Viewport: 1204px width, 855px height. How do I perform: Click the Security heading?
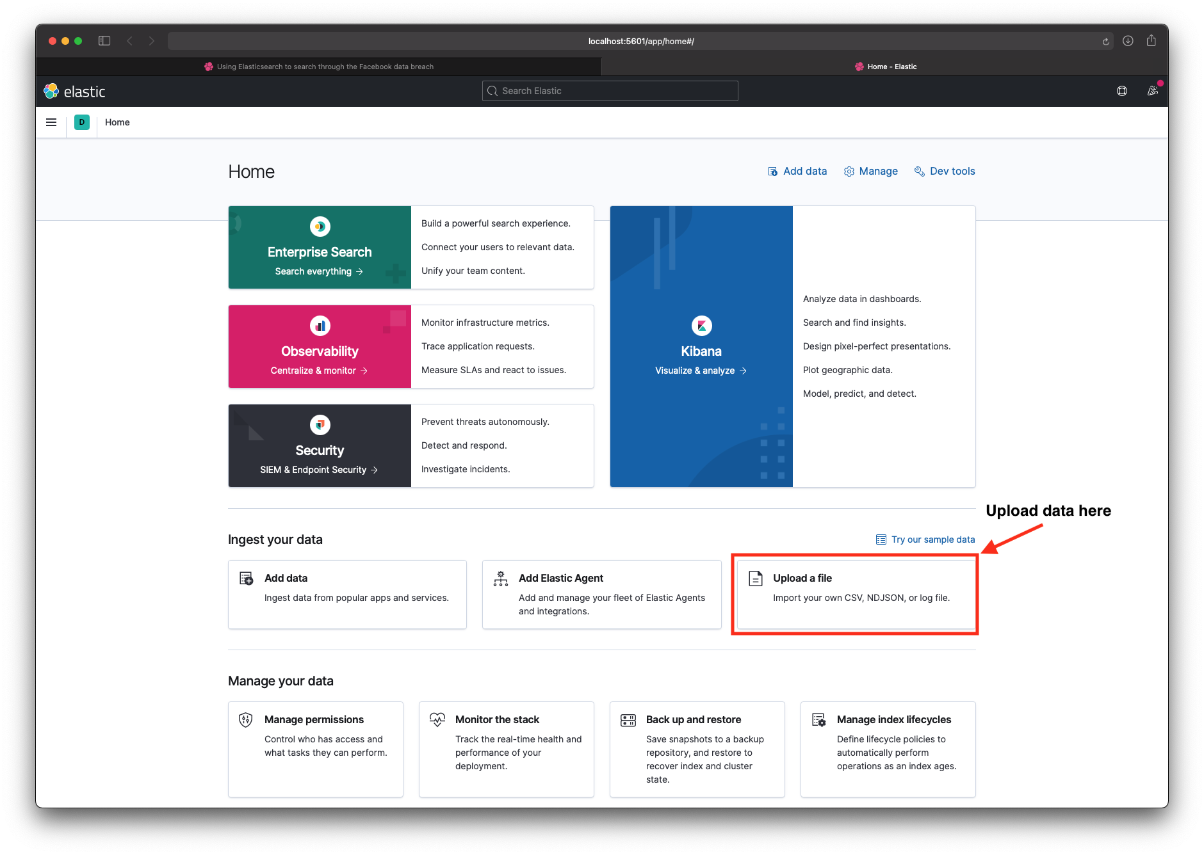(x=320, y=451)
